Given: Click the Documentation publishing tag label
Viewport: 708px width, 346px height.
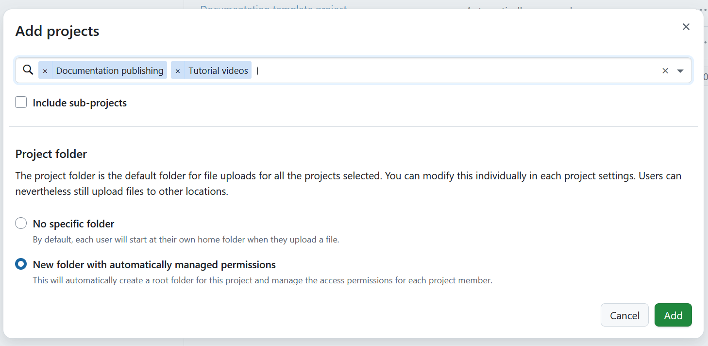Looking at the screenshot, I should 109,70.
